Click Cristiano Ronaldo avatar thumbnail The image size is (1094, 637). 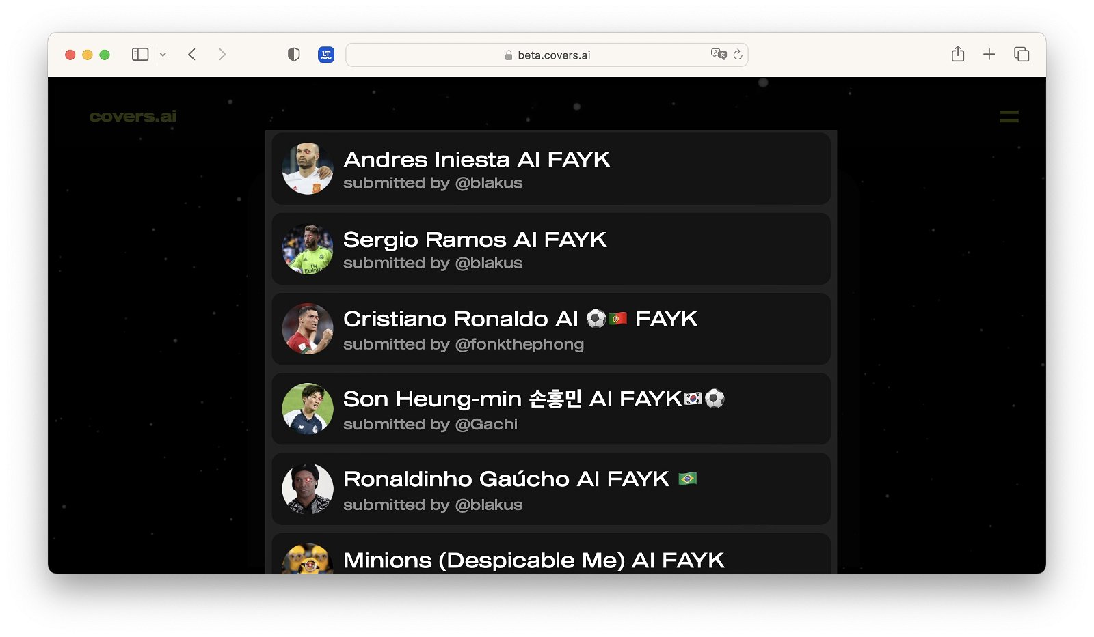(x=308, y=328)
